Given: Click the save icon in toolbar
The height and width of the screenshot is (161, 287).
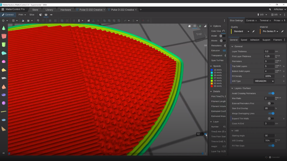Looking at the screenshot, I should pyautogui.click(x=28, y=21).
